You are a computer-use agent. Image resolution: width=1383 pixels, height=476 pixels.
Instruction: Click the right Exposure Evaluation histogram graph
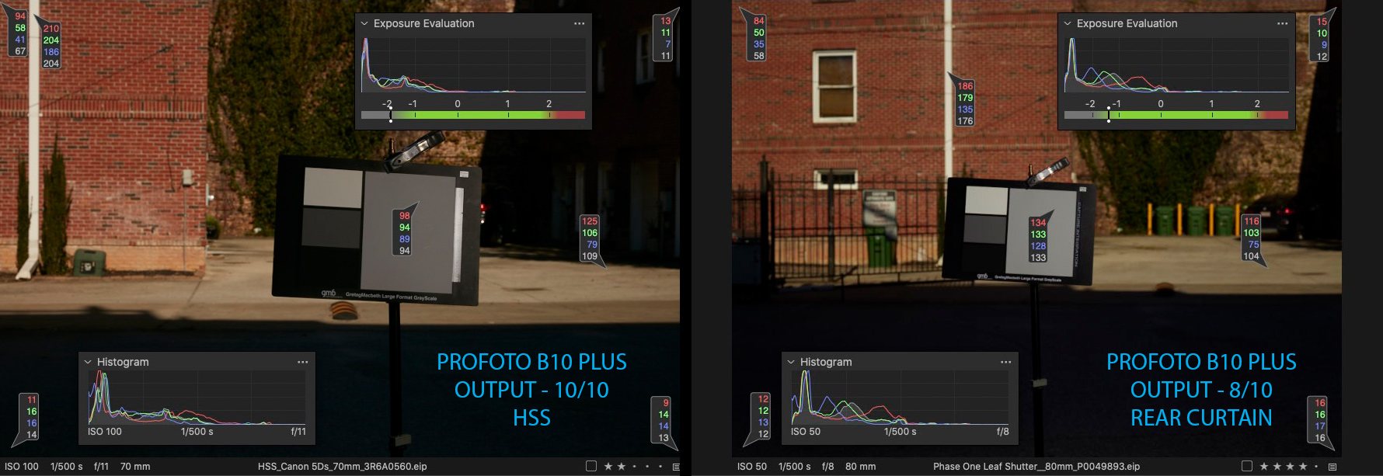click(x=1176, y=64)
